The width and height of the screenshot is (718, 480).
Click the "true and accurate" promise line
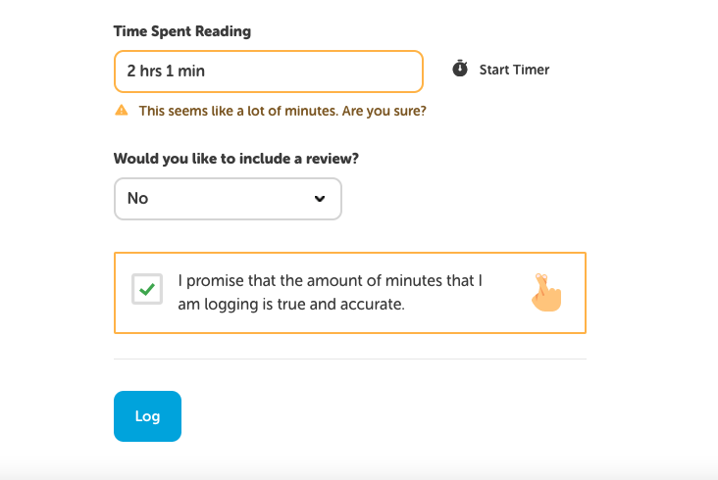click(290, 305)
